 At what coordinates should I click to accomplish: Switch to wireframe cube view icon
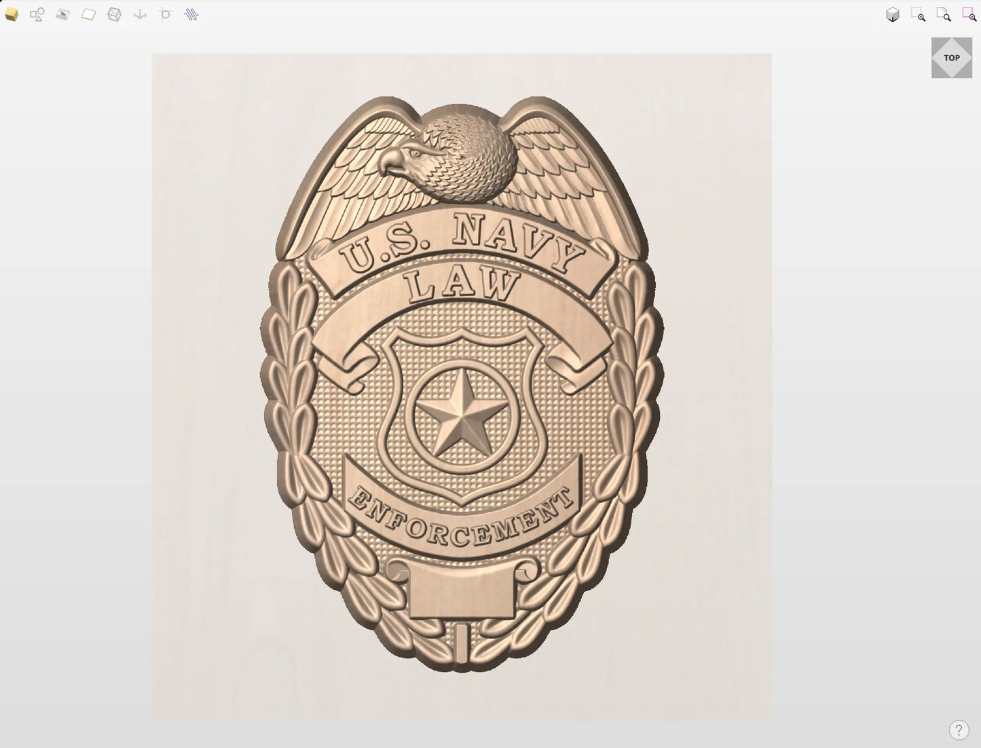point(114,14)
